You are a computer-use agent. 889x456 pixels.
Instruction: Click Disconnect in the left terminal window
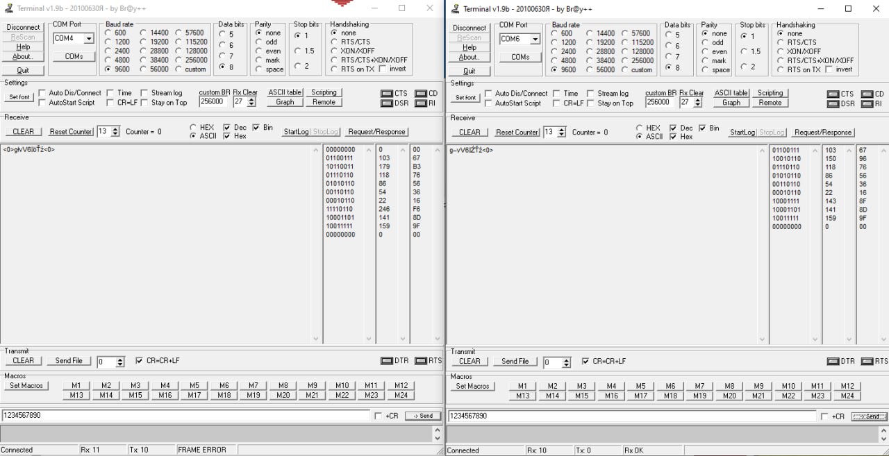pyautogui.click(x=24, y=28)
